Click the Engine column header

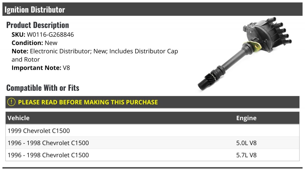point(246,118)
